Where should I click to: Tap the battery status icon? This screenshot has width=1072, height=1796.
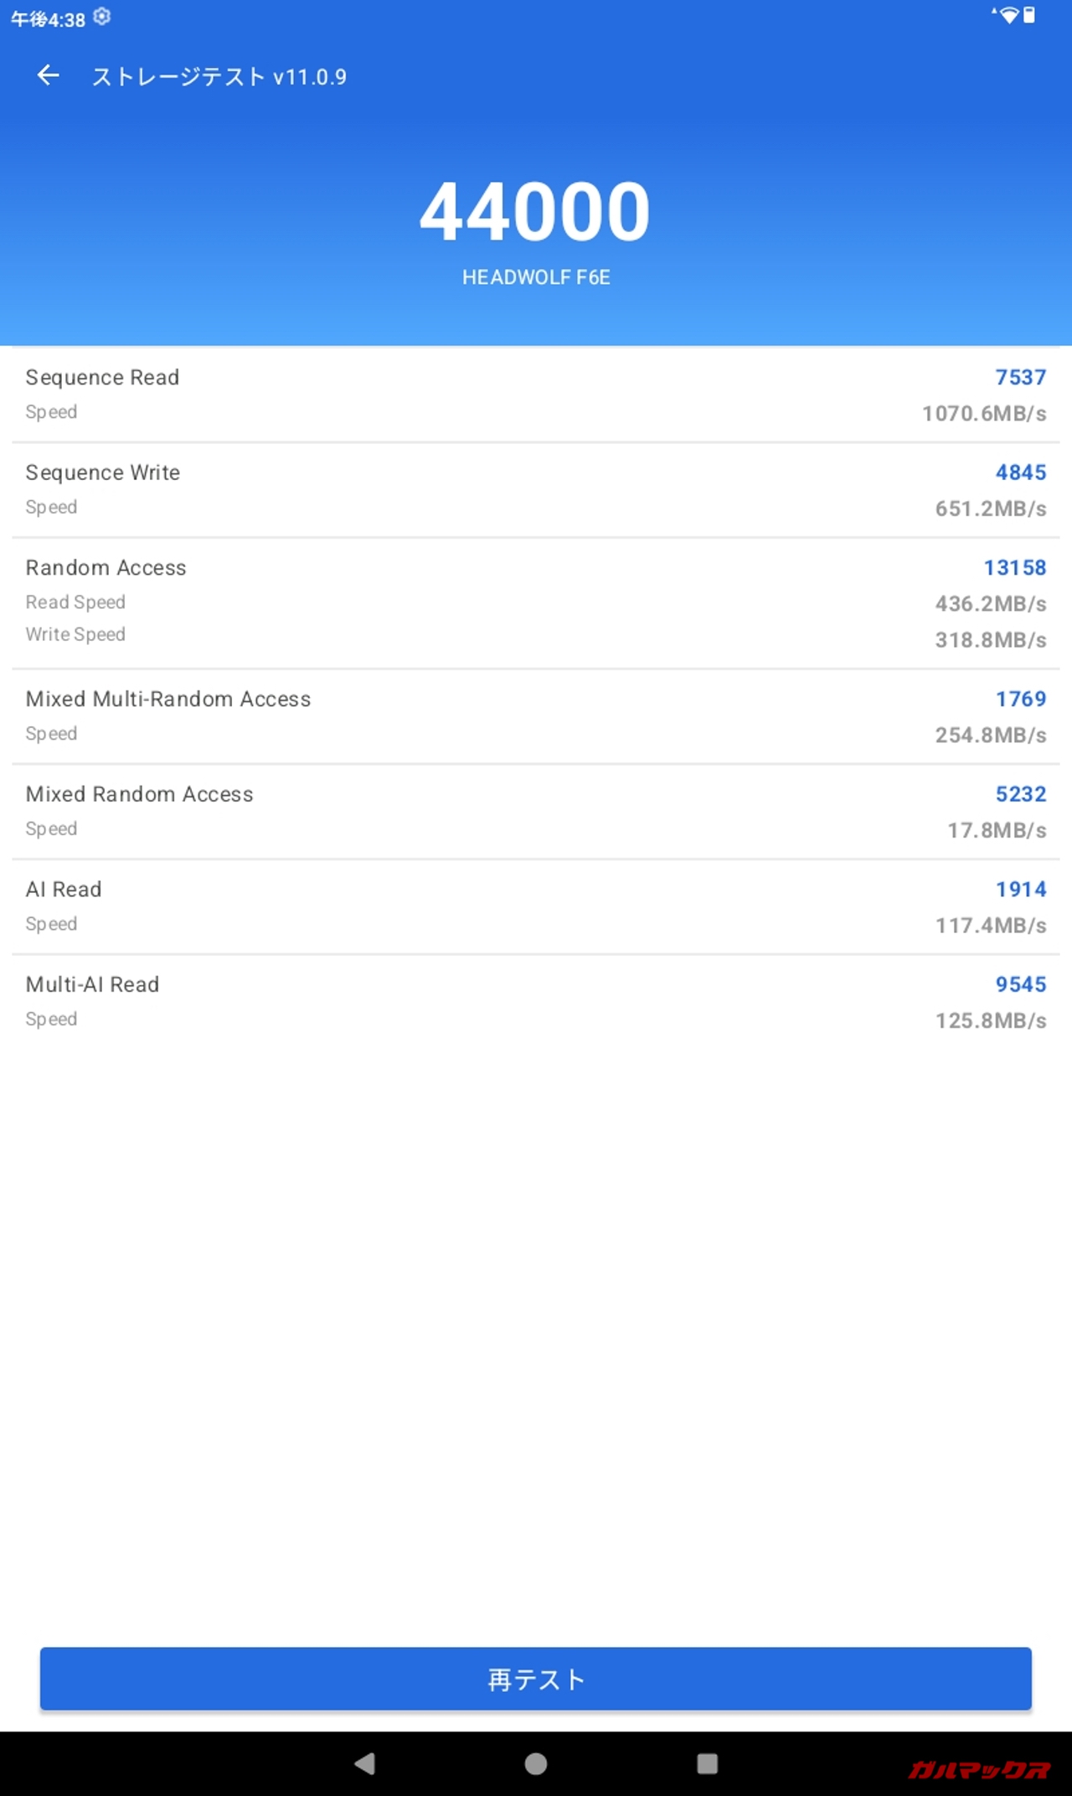(x=1030, y=16)
